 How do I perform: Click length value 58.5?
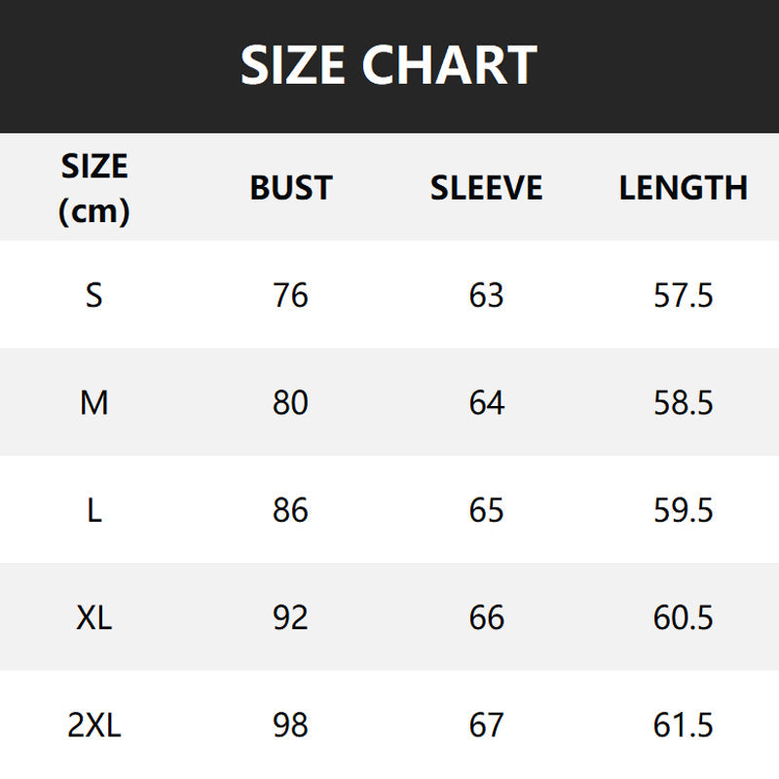[x=683, y=402]
